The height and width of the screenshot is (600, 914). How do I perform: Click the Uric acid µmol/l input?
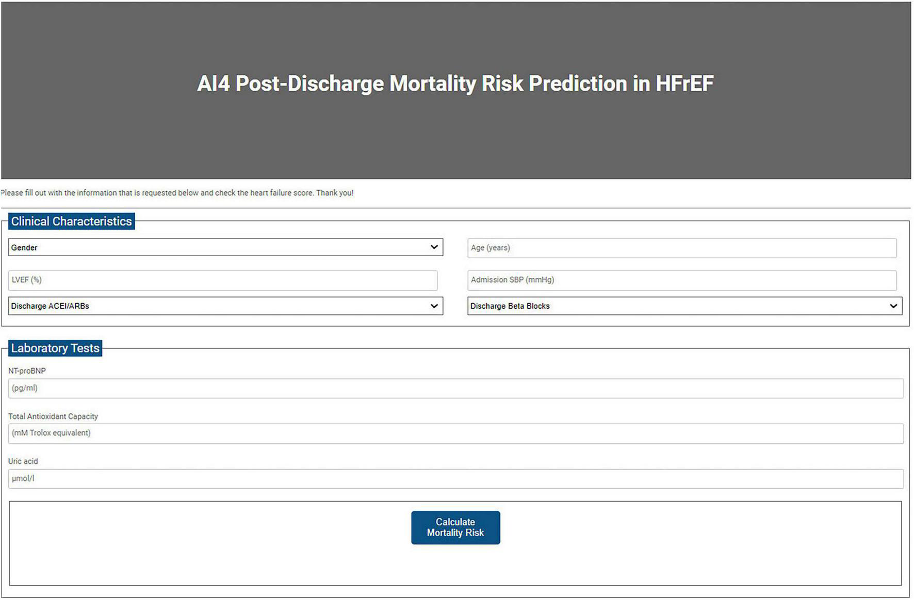[455, 478]
